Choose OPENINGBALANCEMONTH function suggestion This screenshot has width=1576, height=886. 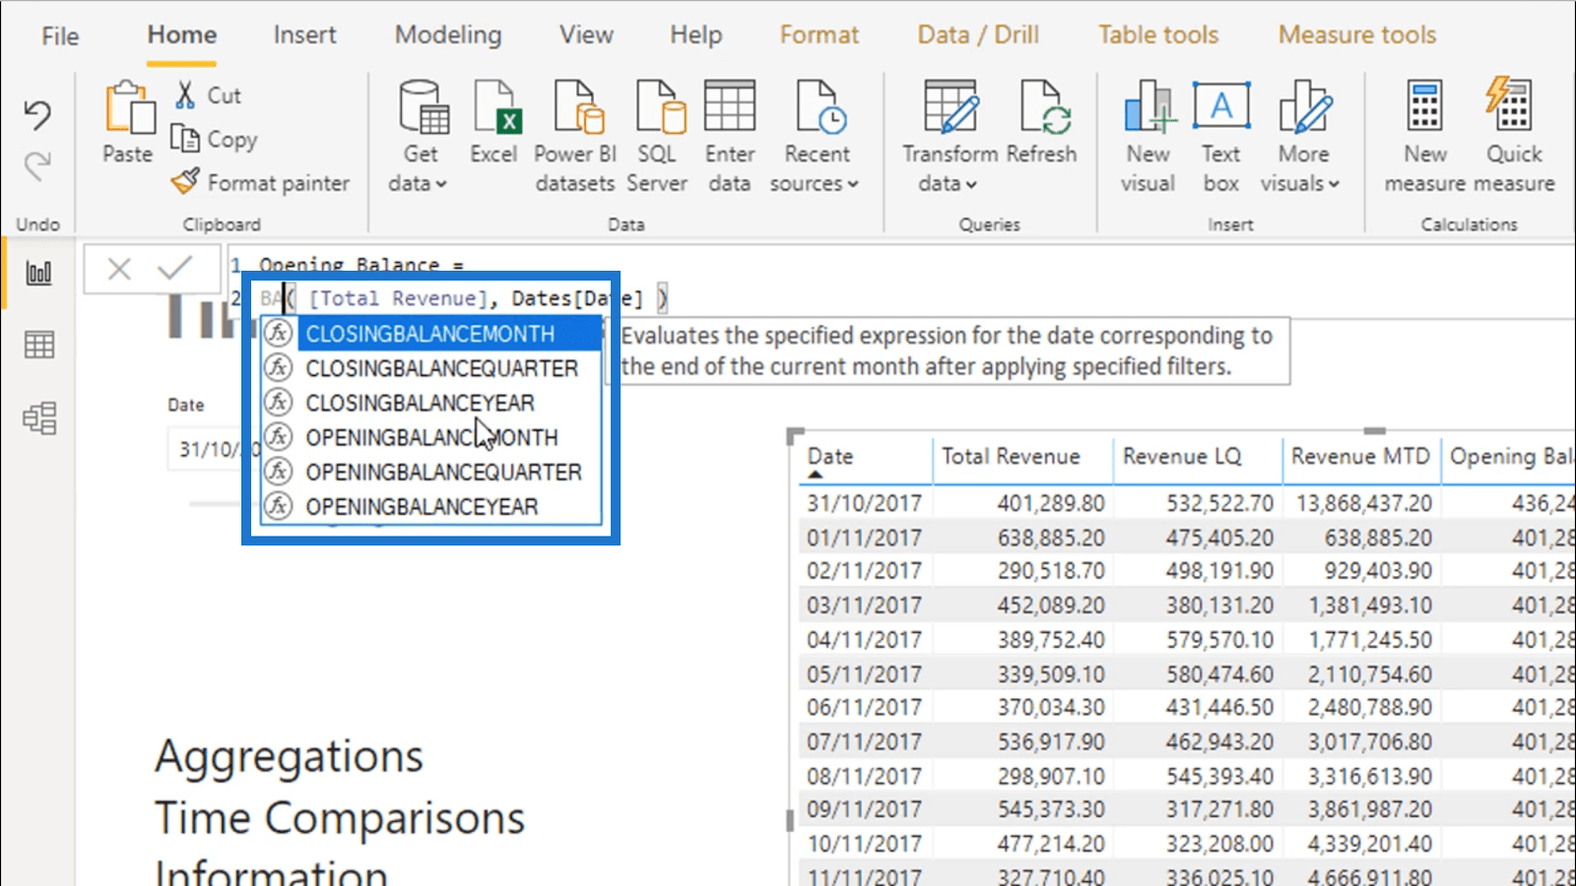tap(431, 437)
